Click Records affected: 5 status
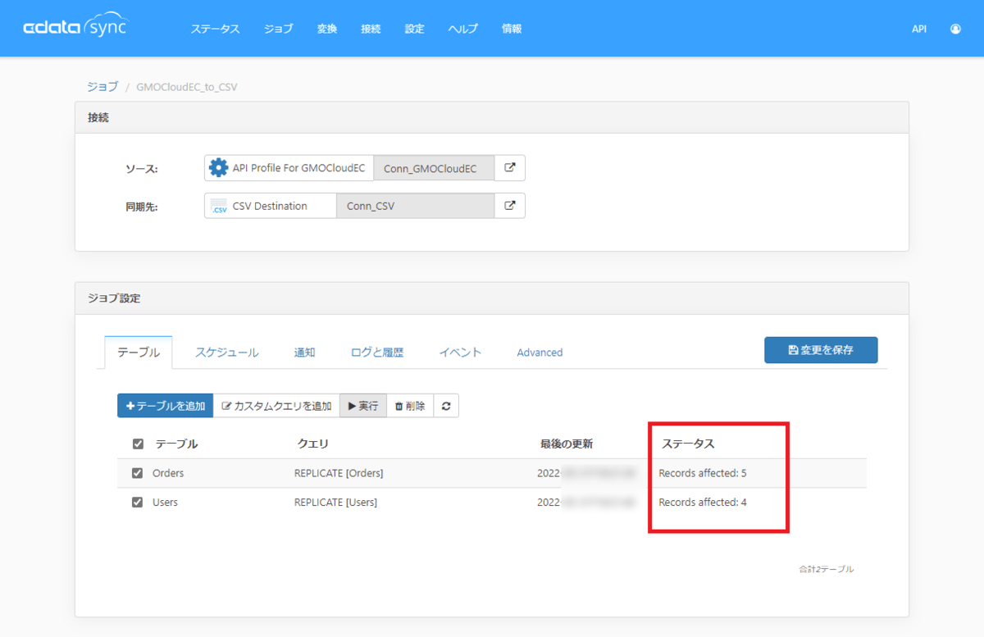The height and width of the screenshot is (637, 984). click(703, 473)
